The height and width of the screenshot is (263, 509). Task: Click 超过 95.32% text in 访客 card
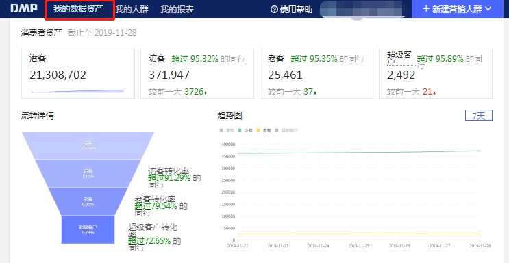click(x=195, y=59)
